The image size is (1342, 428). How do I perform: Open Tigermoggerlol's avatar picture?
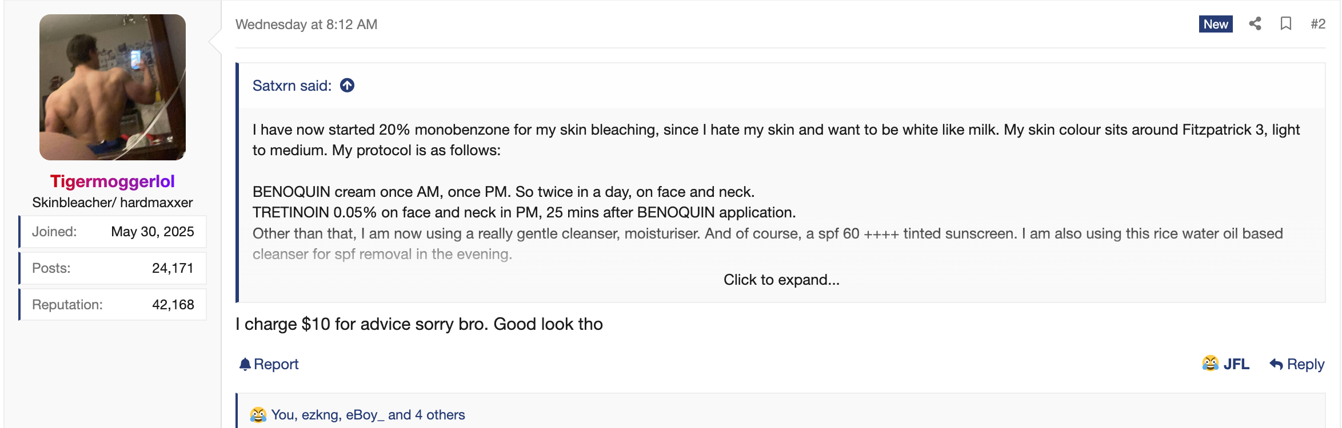coord(113,87)
